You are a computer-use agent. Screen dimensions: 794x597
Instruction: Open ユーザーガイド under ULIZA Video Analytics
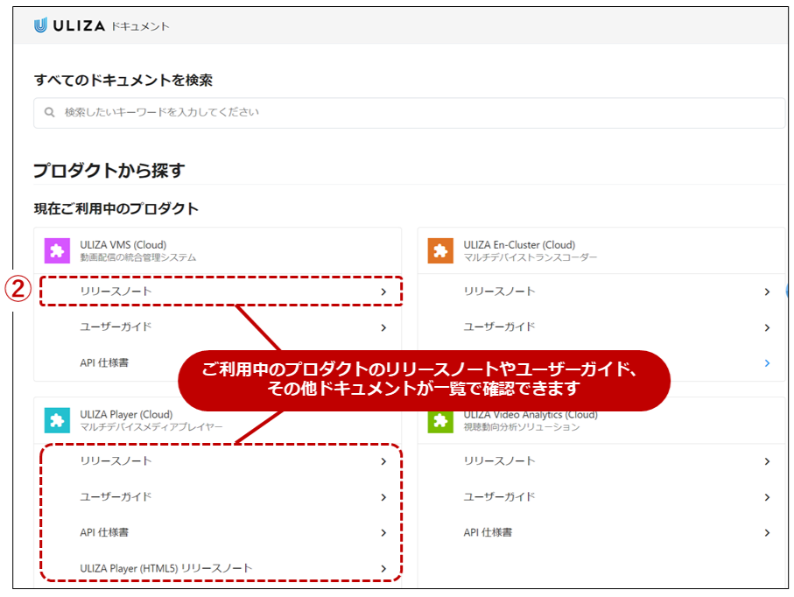point(499,496)
